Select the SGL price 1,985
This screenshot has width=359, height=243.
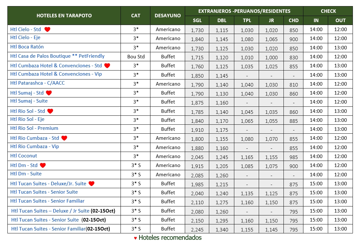[x=197, y=184]
